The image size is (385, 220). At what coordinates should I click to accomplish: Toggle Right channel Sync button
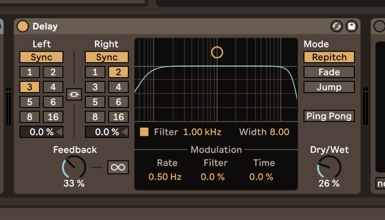(x=107, y=57)
